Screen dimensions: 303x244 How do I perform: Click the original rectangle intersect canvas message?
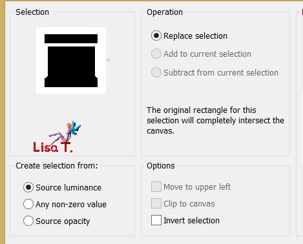(215, 121)
